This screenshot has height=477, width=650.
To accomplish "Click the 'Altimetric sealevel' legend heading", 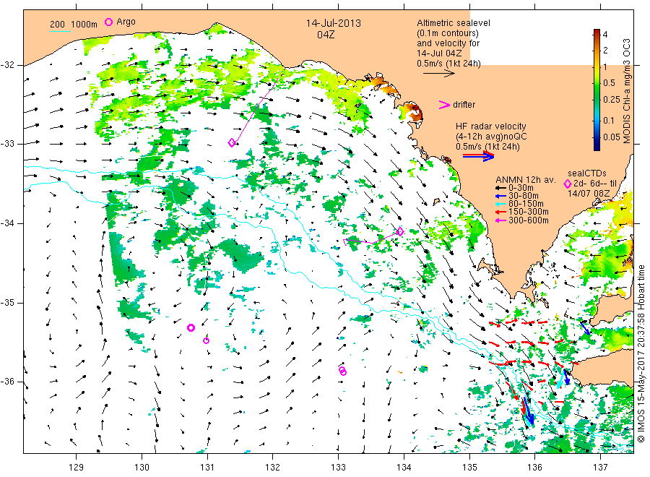I will pyautogui.click(x=454, y=23).
